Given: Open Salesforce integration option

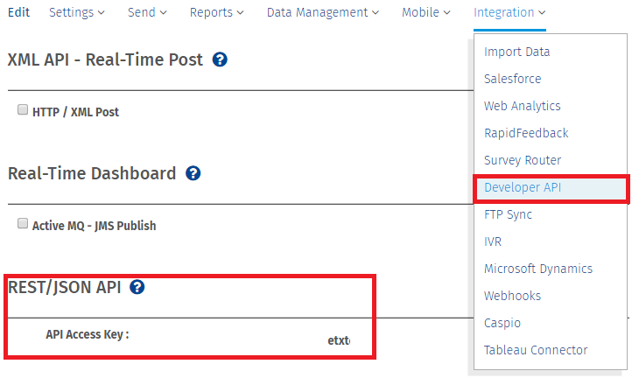Looking at the screenshot, I should (x=512, y=79).
